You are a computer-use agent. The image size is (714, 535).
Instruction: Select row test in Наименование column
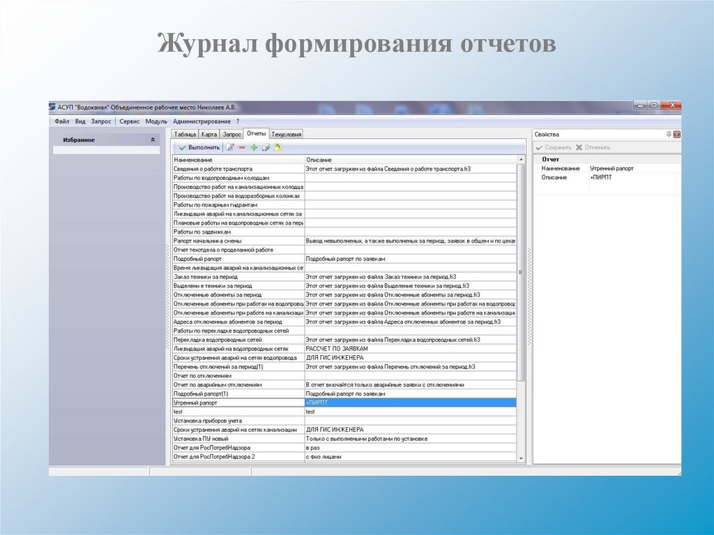pyautogui.click(x=238, y=412)
